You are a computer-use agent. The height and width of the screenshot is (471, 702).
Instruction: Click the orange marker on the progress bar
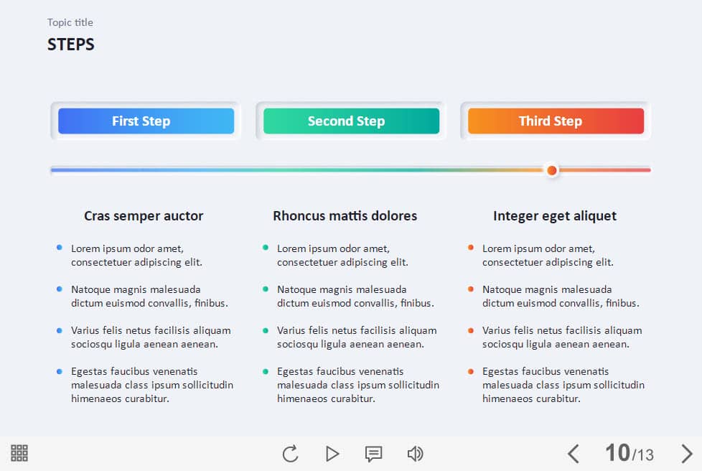pyautogui.click(x=551, y=170)
